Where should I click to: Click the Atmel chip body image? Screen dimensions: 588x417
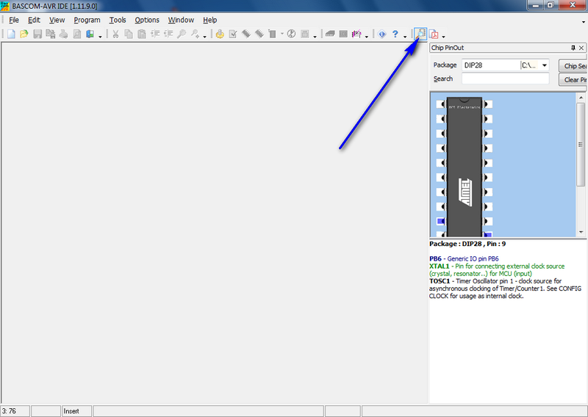pyautogui.click(x=465, y=167)
